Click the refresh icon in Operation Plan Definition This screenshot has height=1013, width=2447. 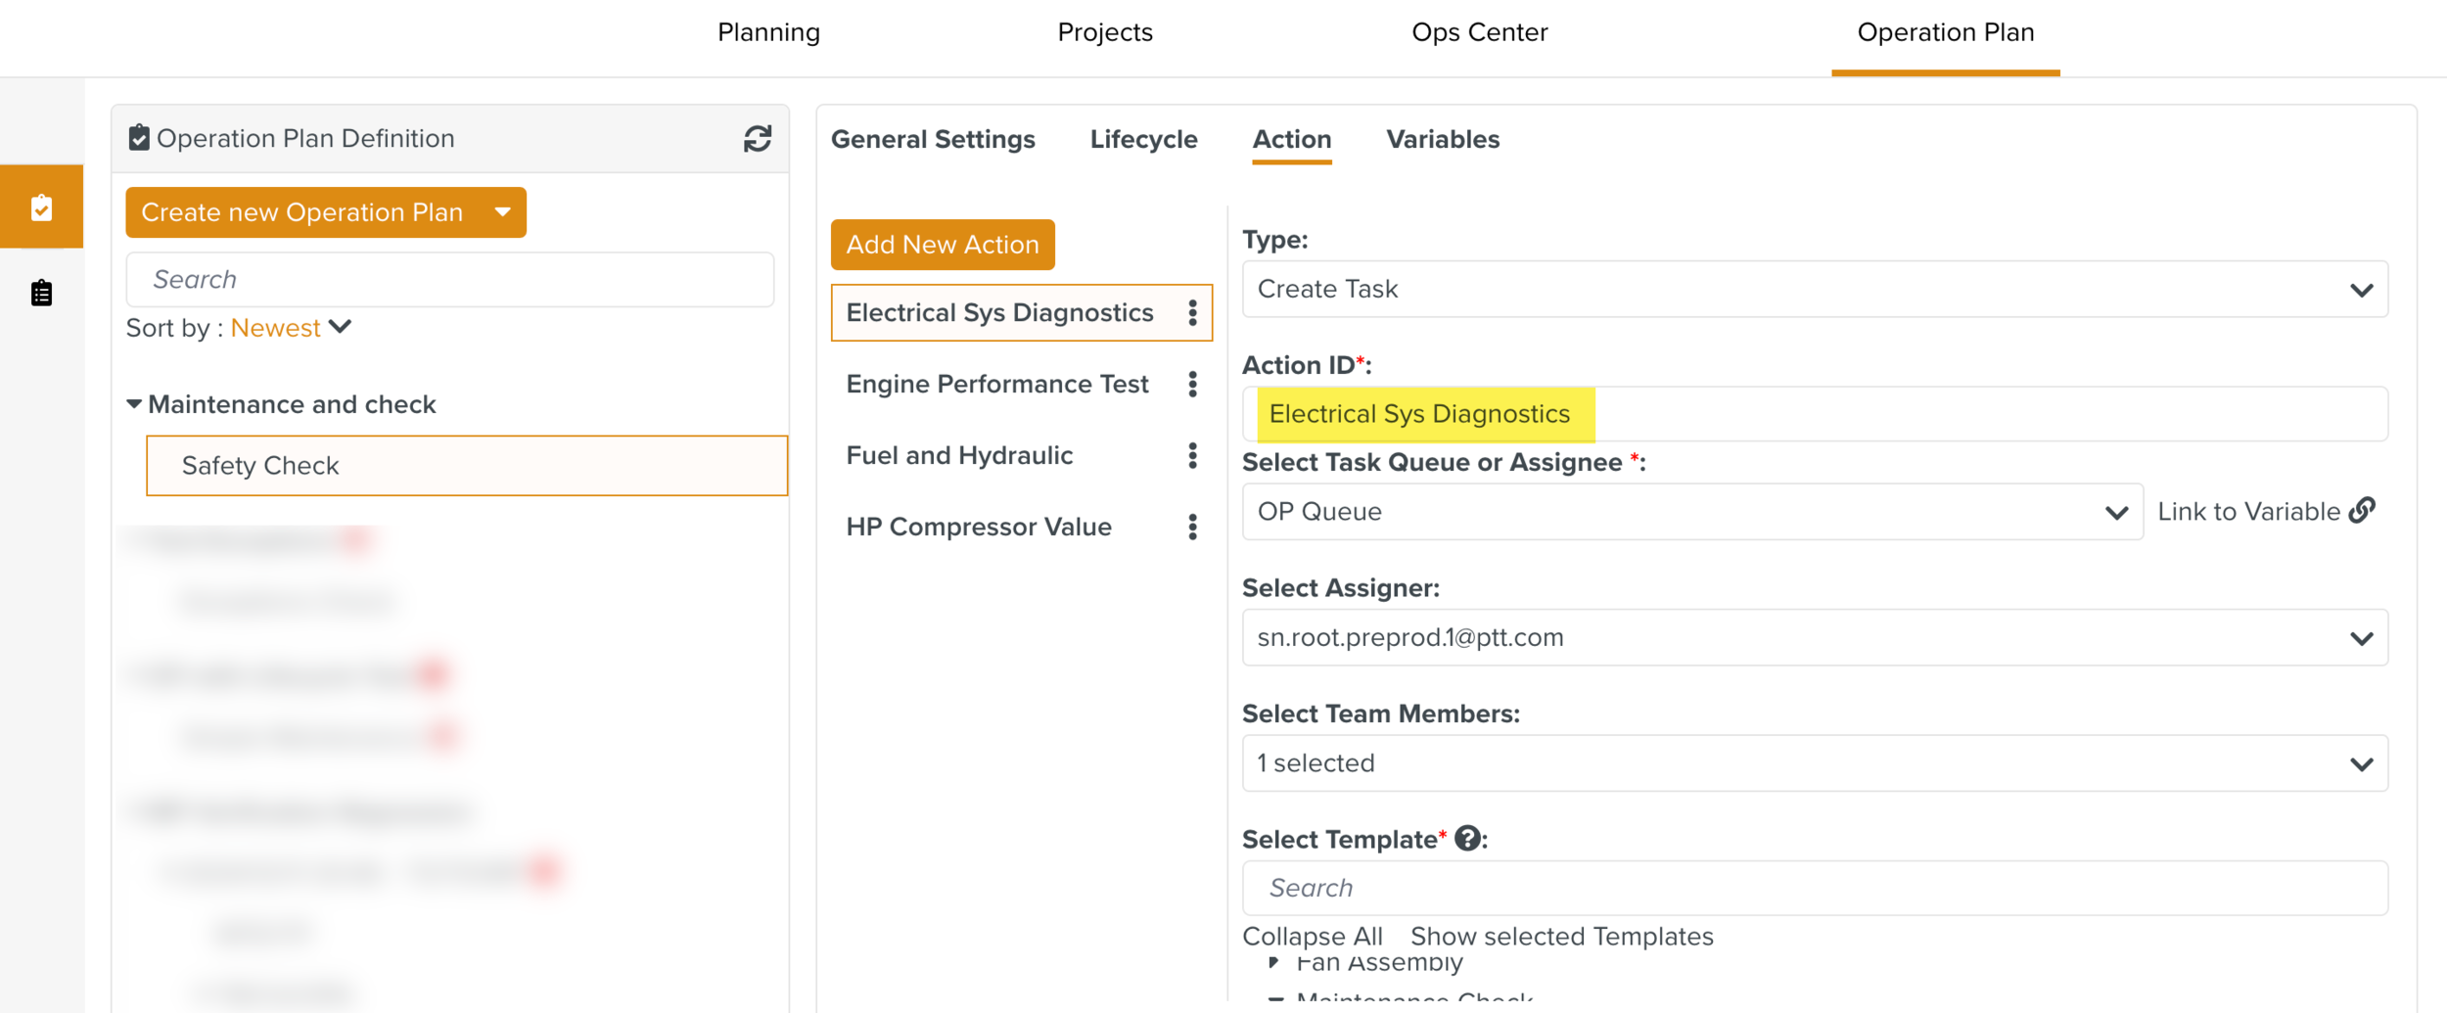757,139
